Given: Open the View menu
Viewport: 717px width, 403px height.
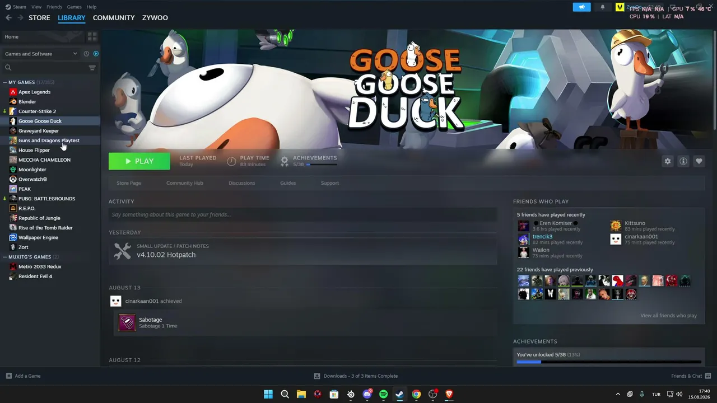Looking at the screenshot, I should 36,7.
